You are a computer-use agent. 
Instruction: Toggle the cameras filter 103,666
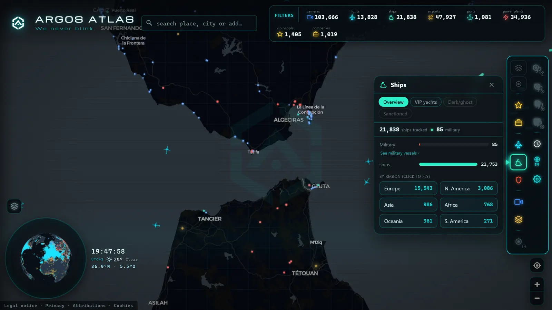click(x=323, y=15)
